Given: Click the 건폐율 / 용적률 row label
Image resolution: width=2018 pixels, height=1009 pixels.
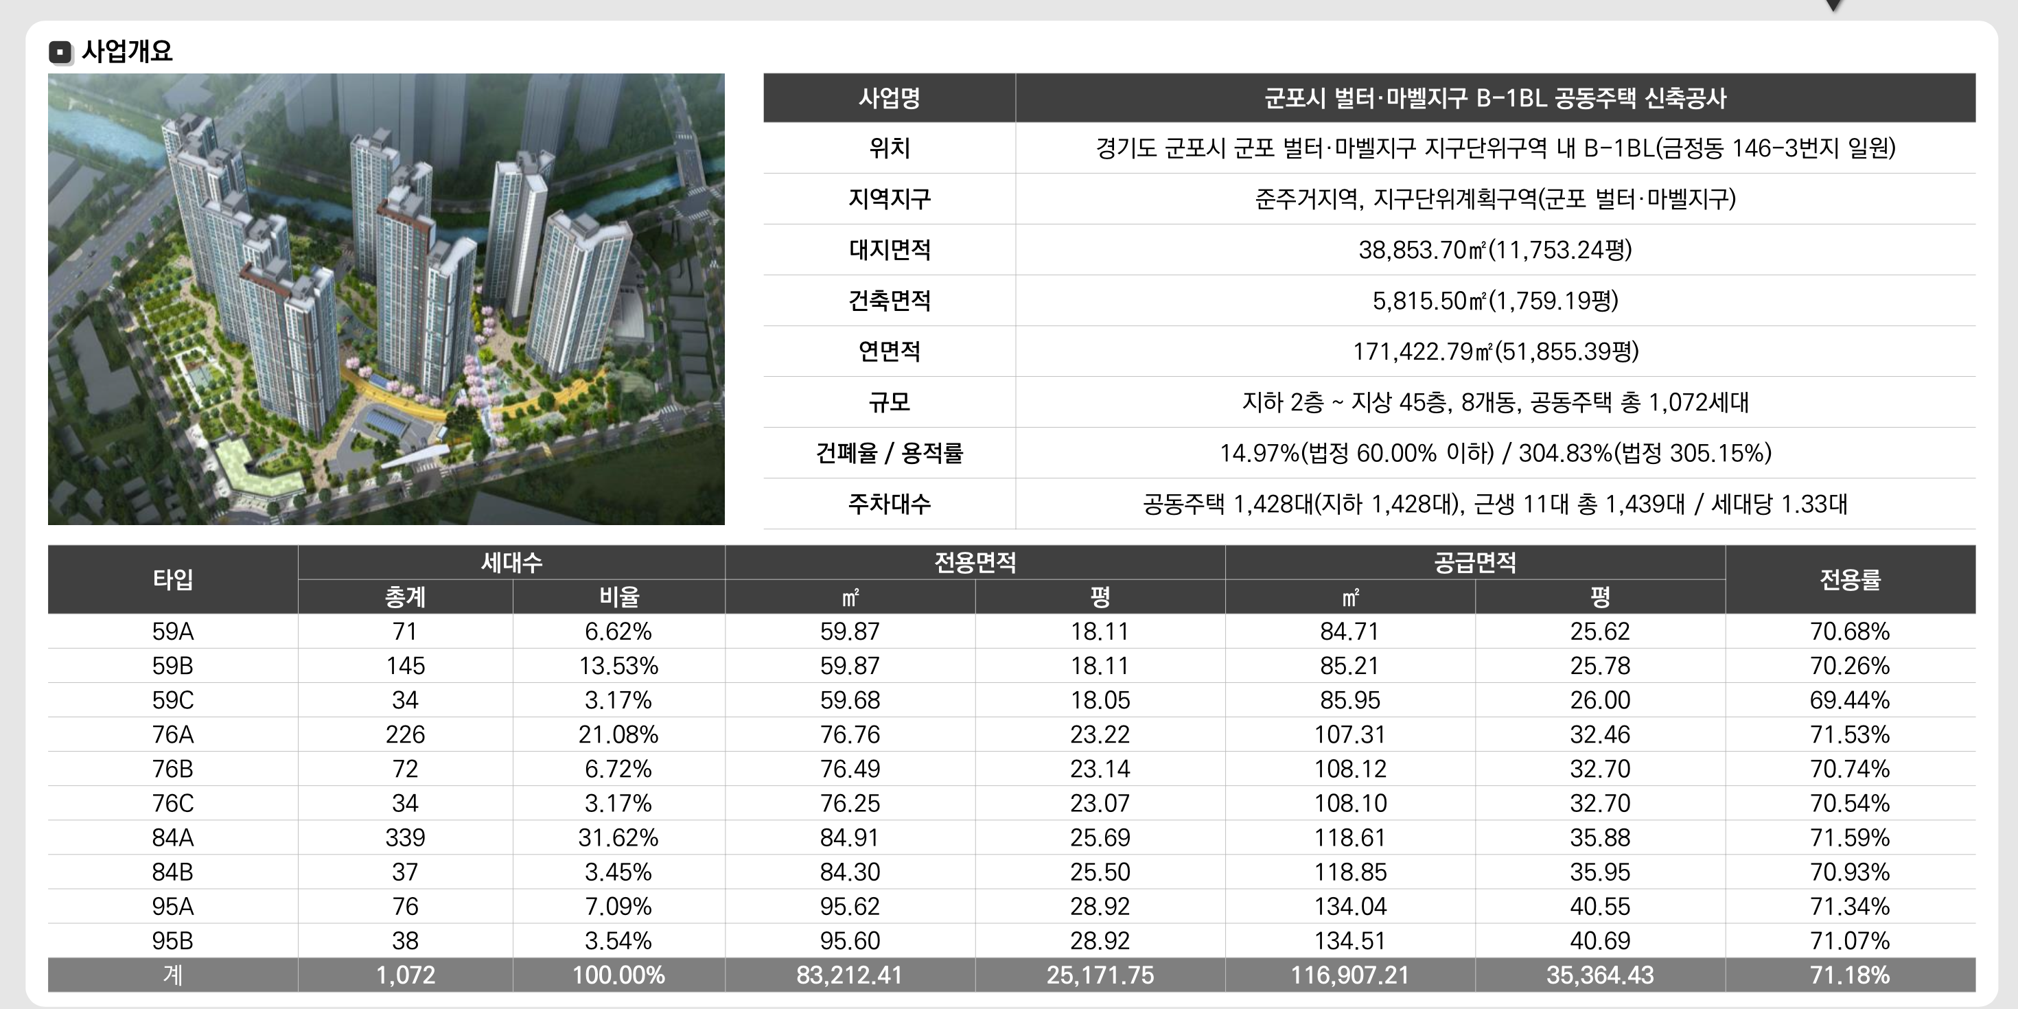Looking at the screenshot, I should (889, 453).
